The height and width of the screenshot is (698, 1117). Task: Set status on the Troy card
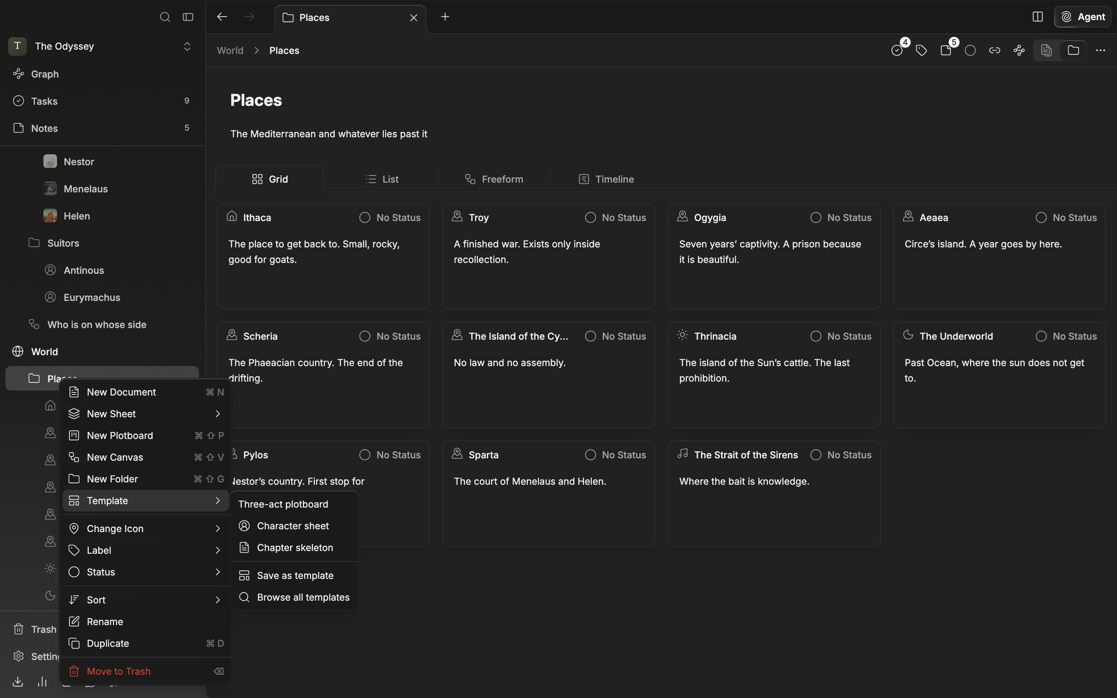click(x=615, y=218)
